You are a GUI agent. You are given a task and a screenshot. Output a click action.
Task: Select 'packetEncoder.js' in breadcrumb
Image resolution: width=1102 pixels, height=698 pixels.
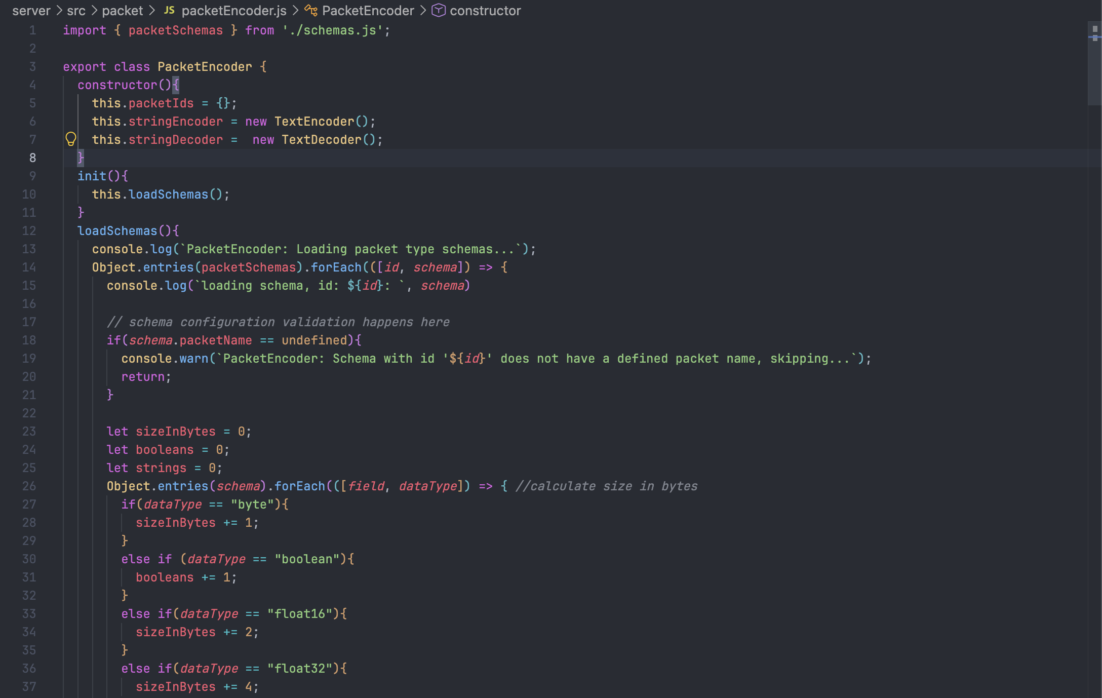point(234,11)
